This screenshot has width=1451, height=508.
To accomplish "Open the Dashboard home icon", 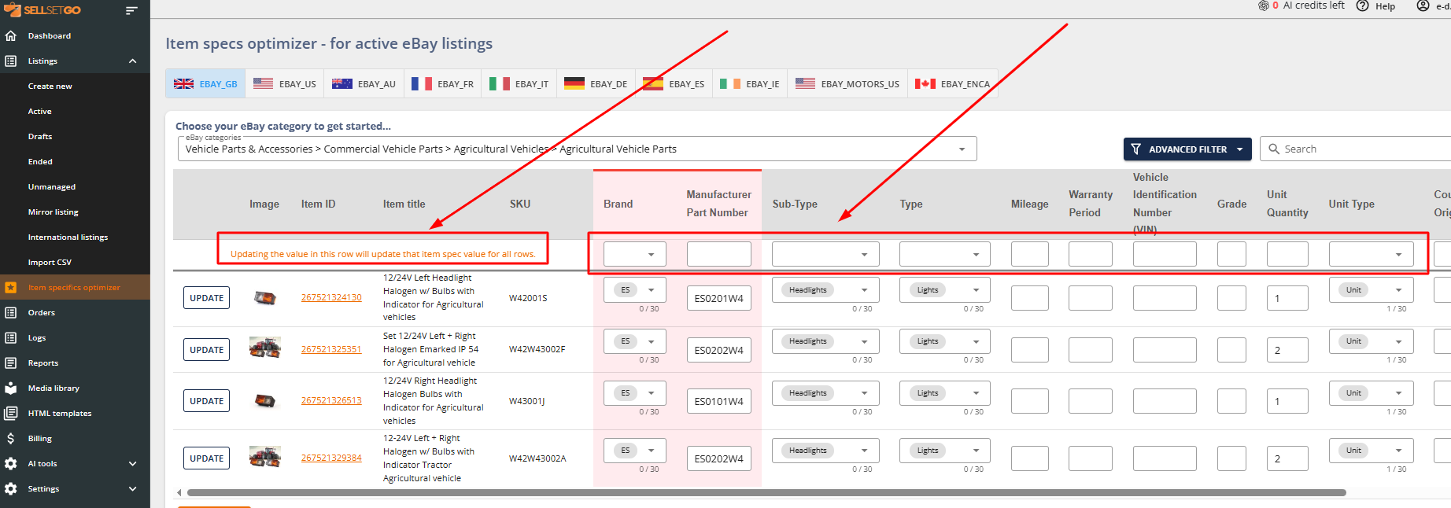I will (11, 36).
